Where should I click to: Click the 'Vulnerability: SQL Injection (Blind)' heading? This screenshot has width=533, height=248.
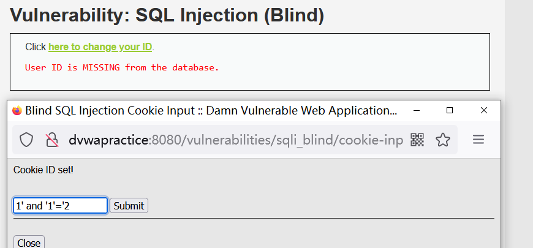tap(167, 15)
